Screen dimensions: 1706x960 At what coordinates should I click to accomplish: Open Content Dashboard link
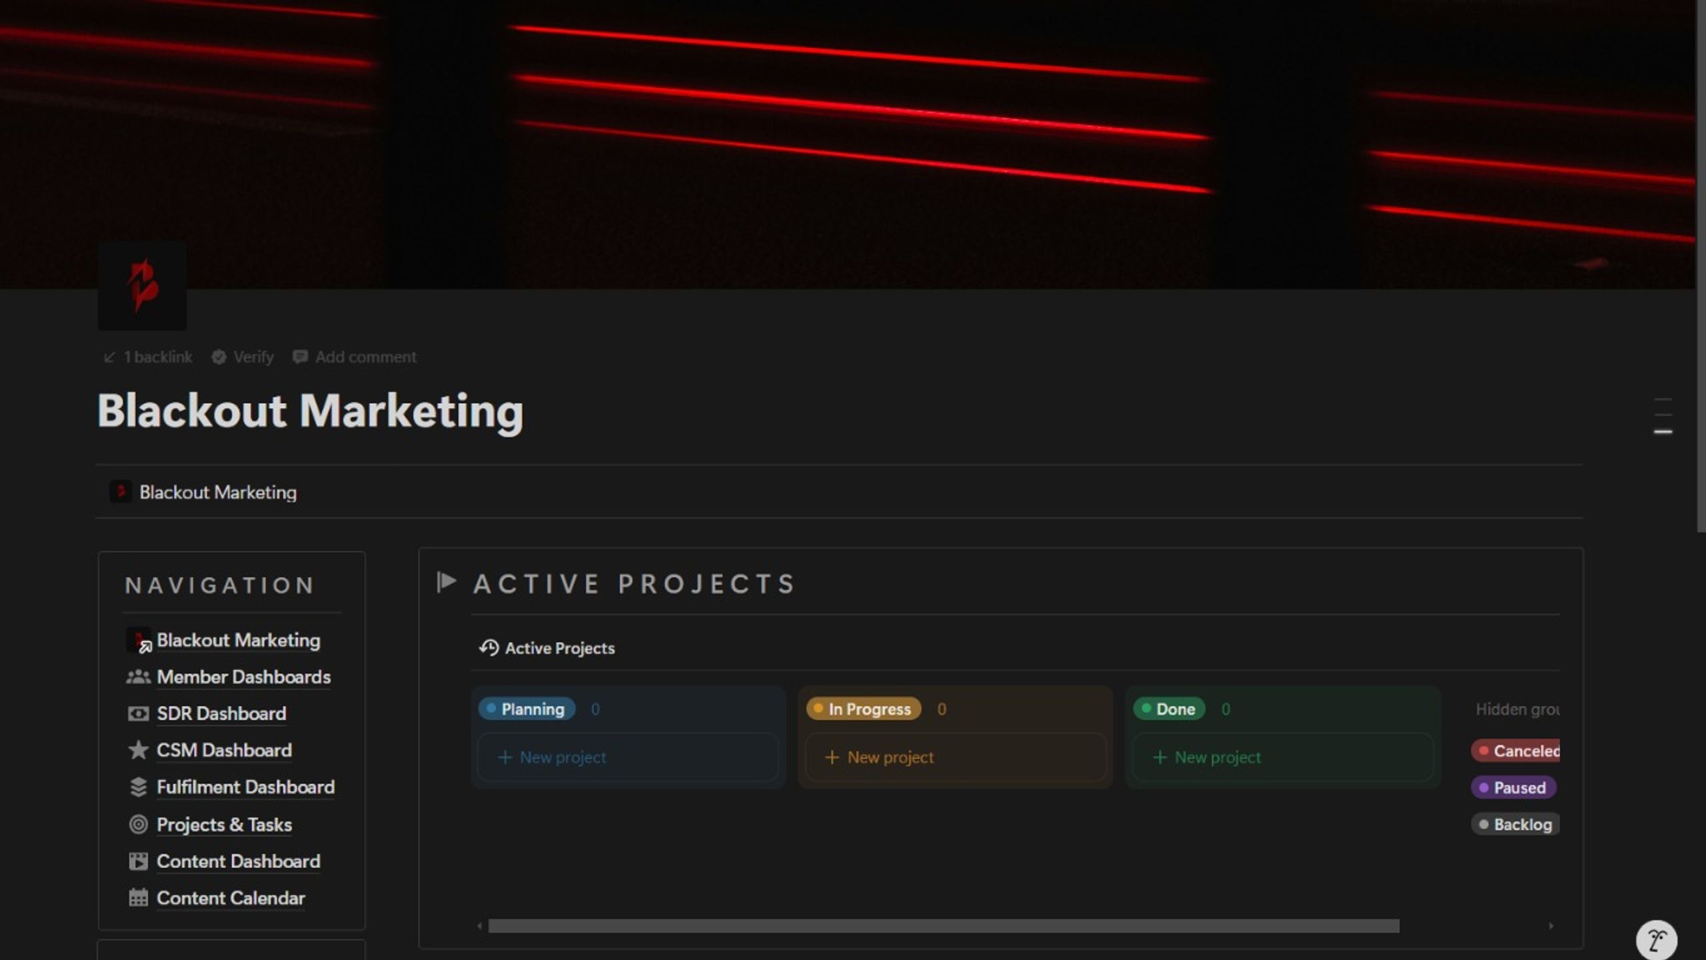point(238,861)
